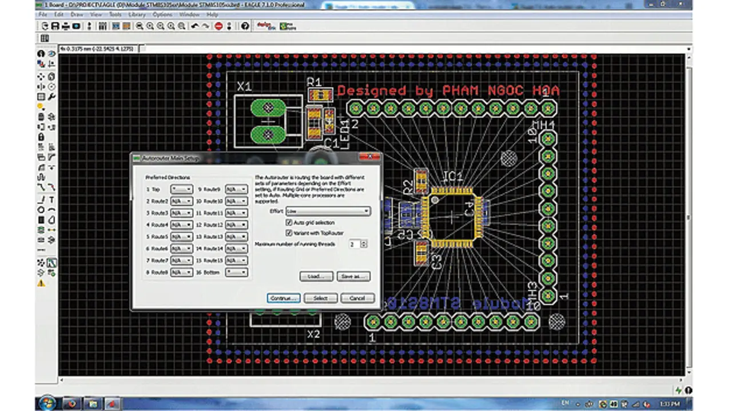The height and width of the screenshot is (411, 732).
Task: Open the Options menu
Action: click(x=162, y=14)
